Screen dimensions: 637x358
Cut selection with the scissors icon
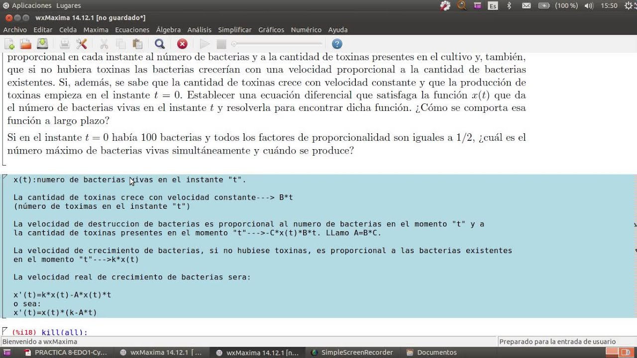pyautogui.click(x=104, y=44)
